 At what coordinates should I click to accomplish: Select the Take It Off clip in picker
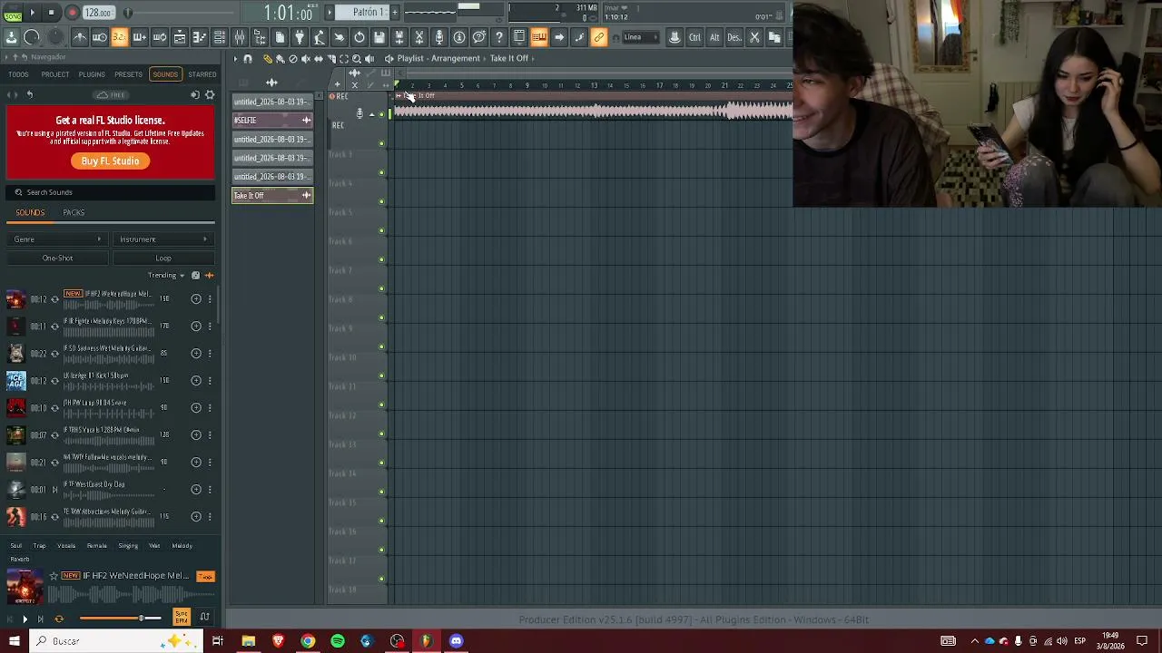tap(272, 196)
